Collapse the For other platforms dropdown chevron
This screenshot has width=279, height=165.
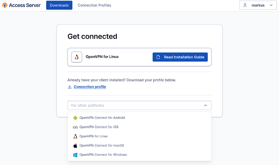205,105
